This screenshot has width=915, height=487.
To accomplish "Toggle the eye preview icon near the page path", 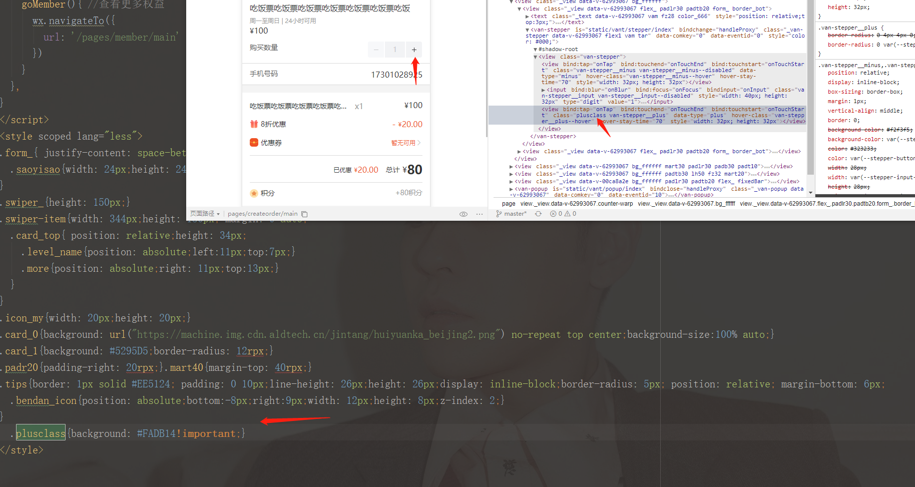I will tap(463, 214).
